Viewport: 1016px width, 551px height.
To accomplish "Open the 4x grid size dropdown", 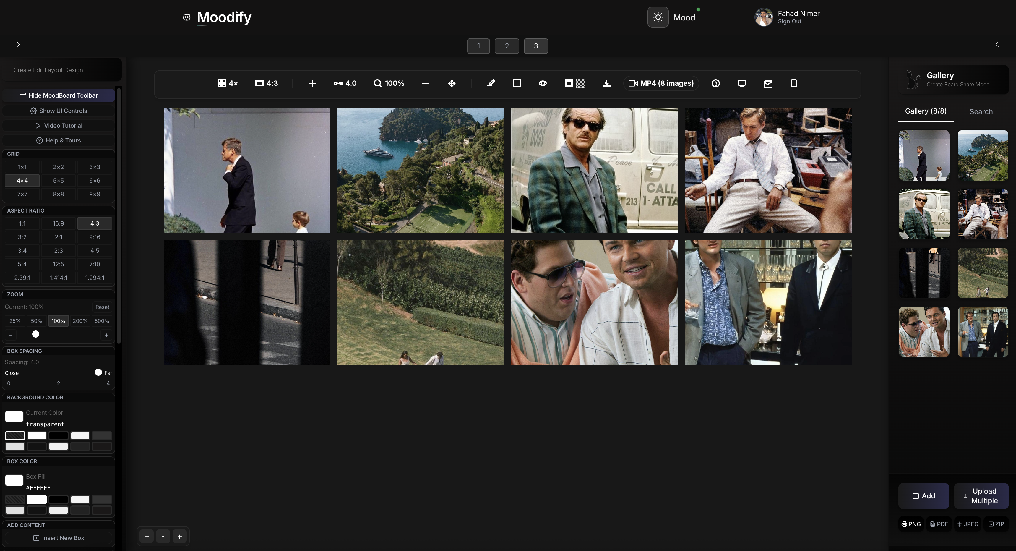I will coord(228,83).
